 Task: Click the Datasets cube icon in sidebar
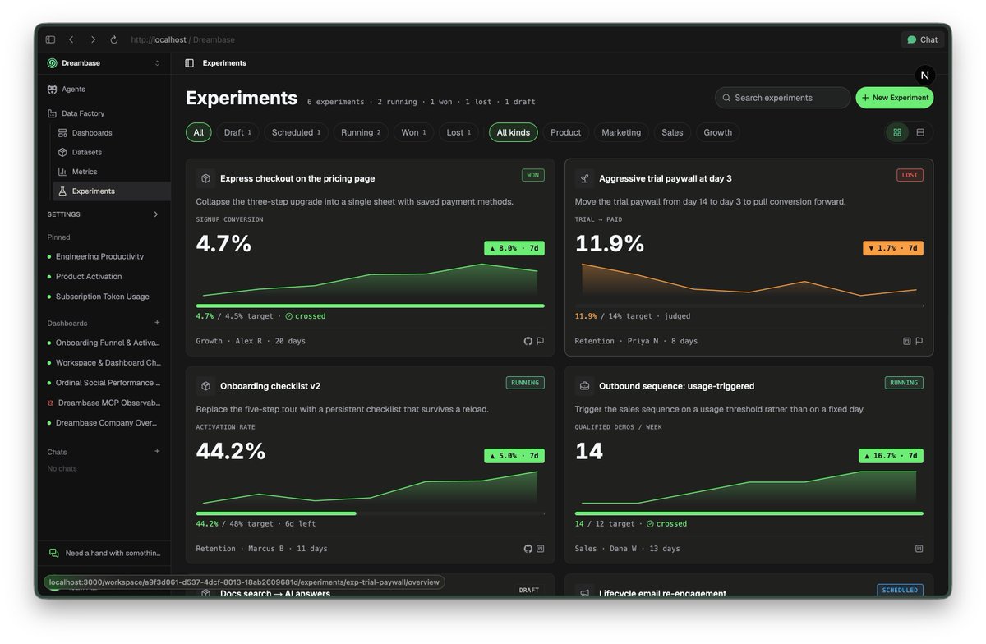62,152
